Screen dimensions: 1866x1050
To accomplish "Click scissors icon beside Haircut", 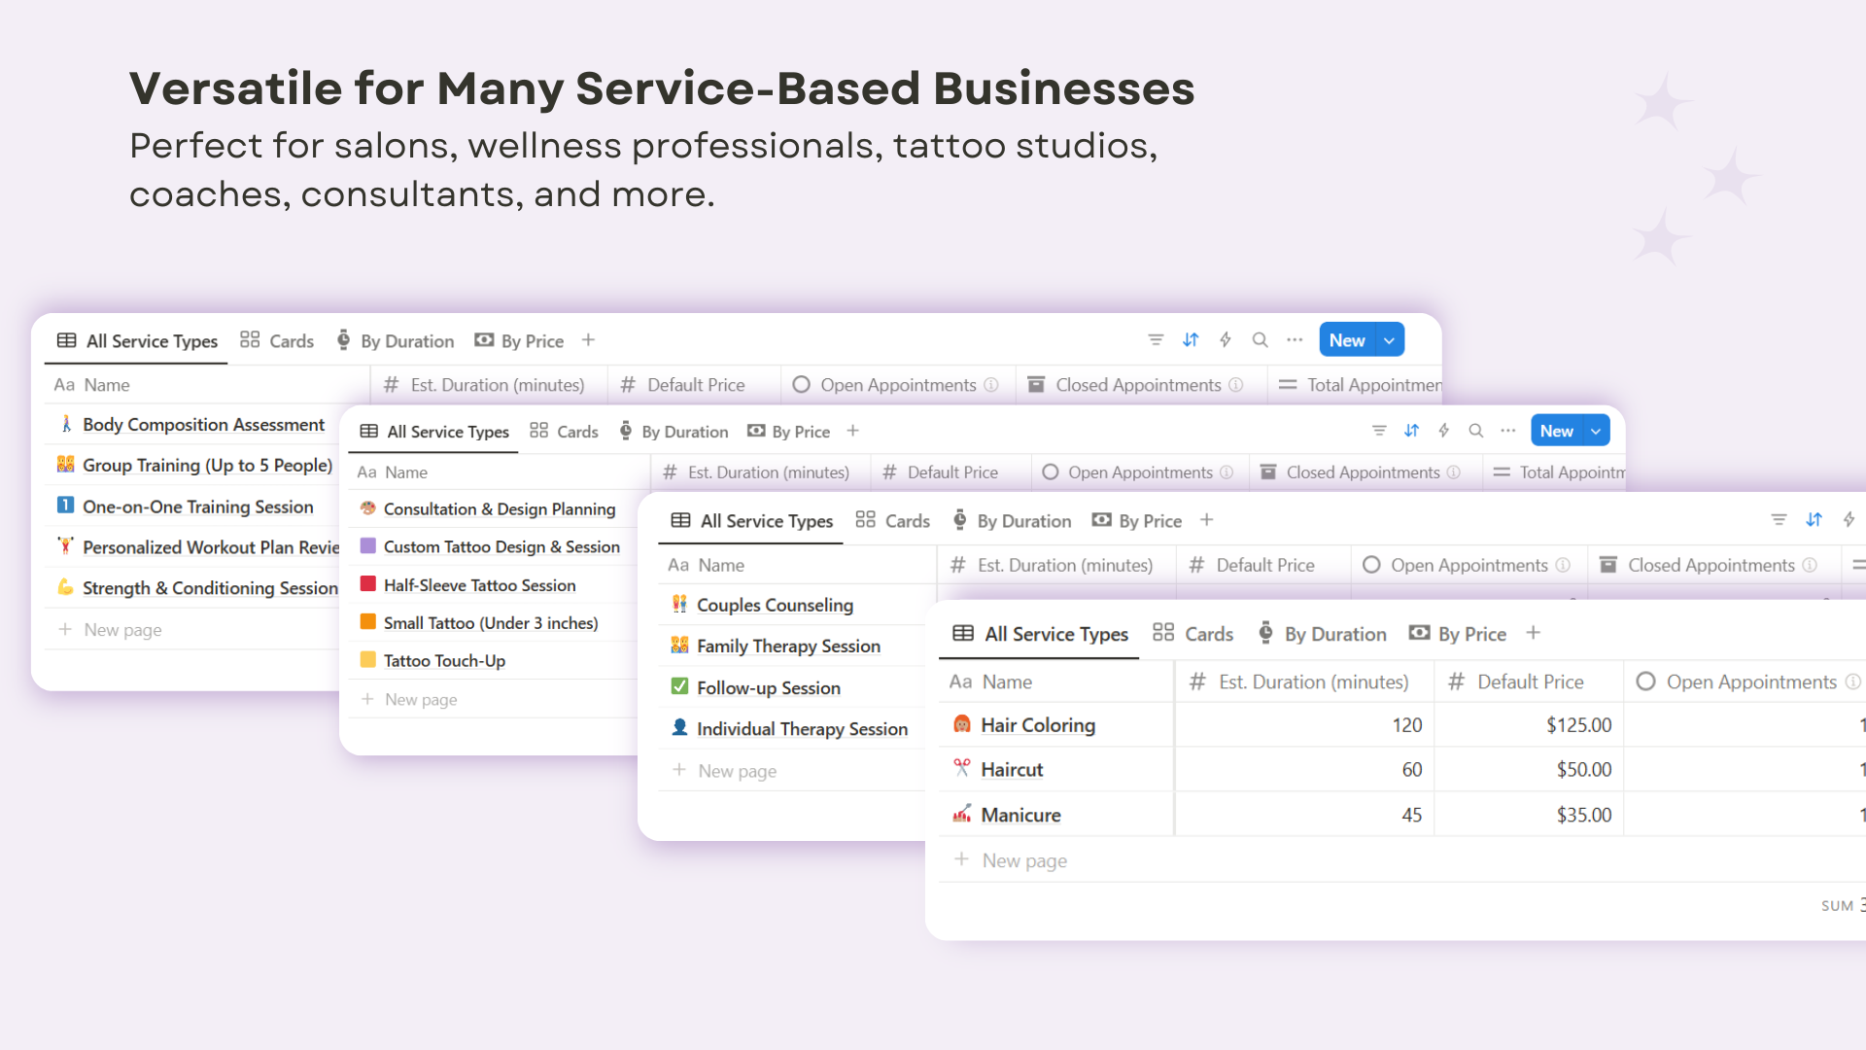I will pos(962,768).
